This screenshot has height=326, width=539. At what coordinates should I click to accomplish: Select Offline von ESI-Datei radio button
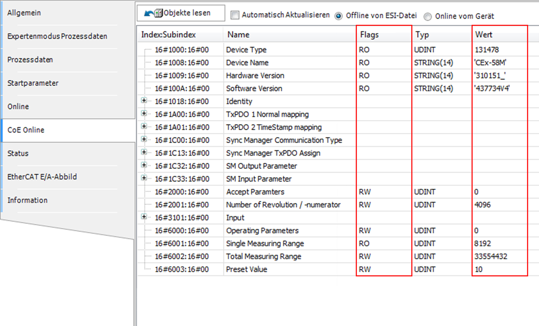tap(339, 16)
